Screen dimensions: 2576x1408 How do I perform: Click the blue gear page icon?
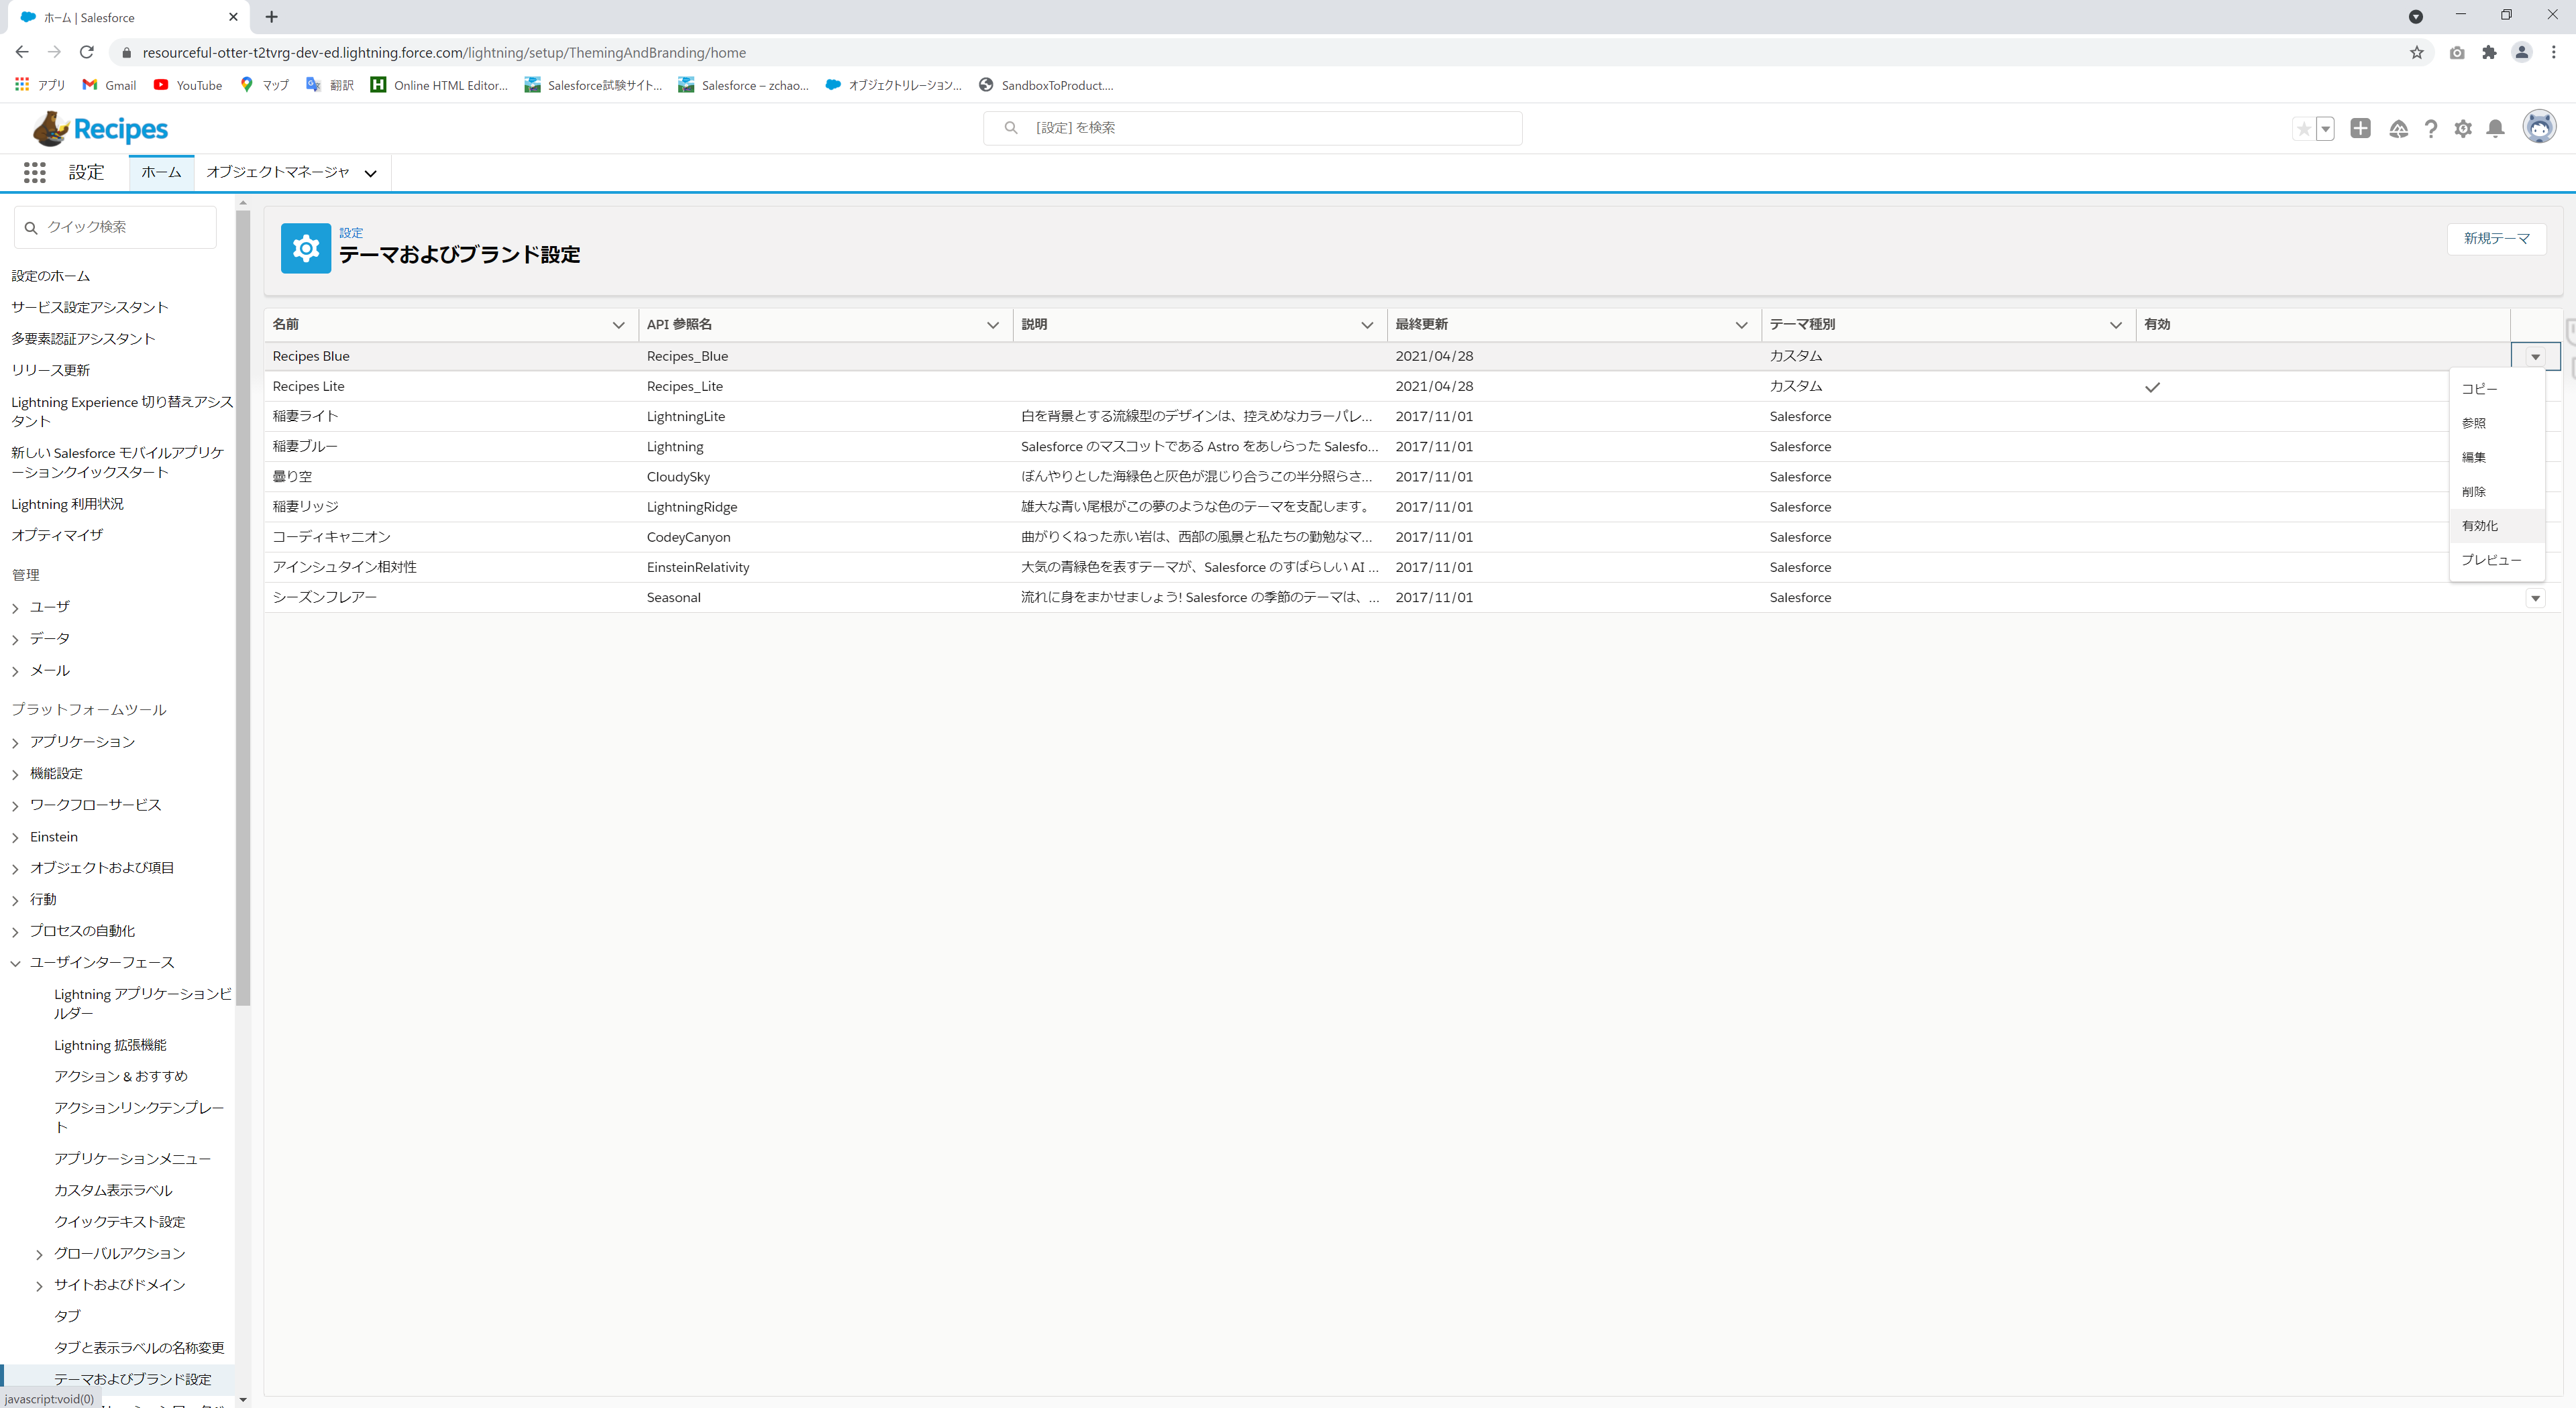click(x=306, y=248)
